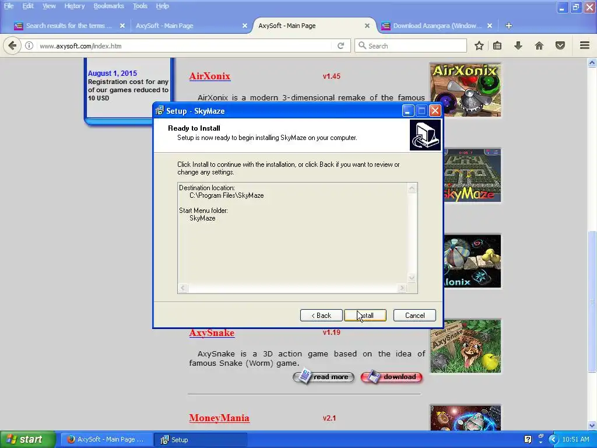Click the Setup title bar installer icon
Image resolution: width=597 pixels, height=448 pixels.
click(x=160, y=111)
